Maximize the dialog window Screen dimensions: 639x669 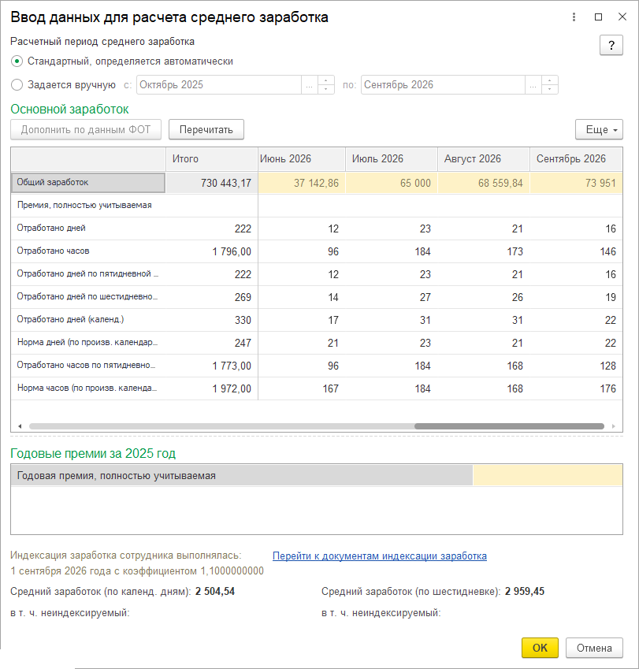[599, 17]
